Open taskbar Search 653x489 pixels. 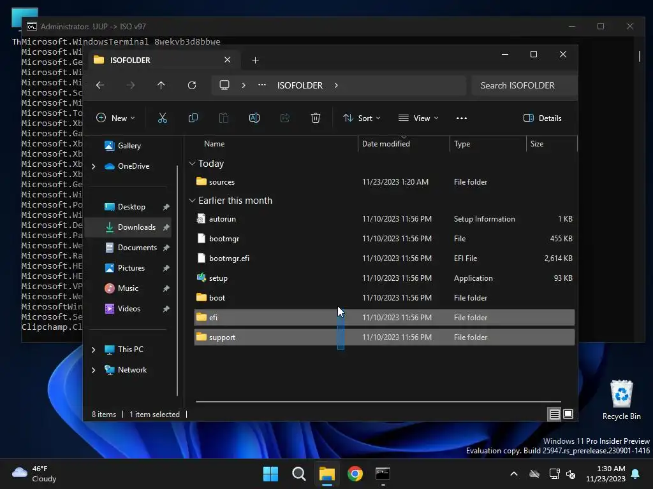[x=299, y=474]
